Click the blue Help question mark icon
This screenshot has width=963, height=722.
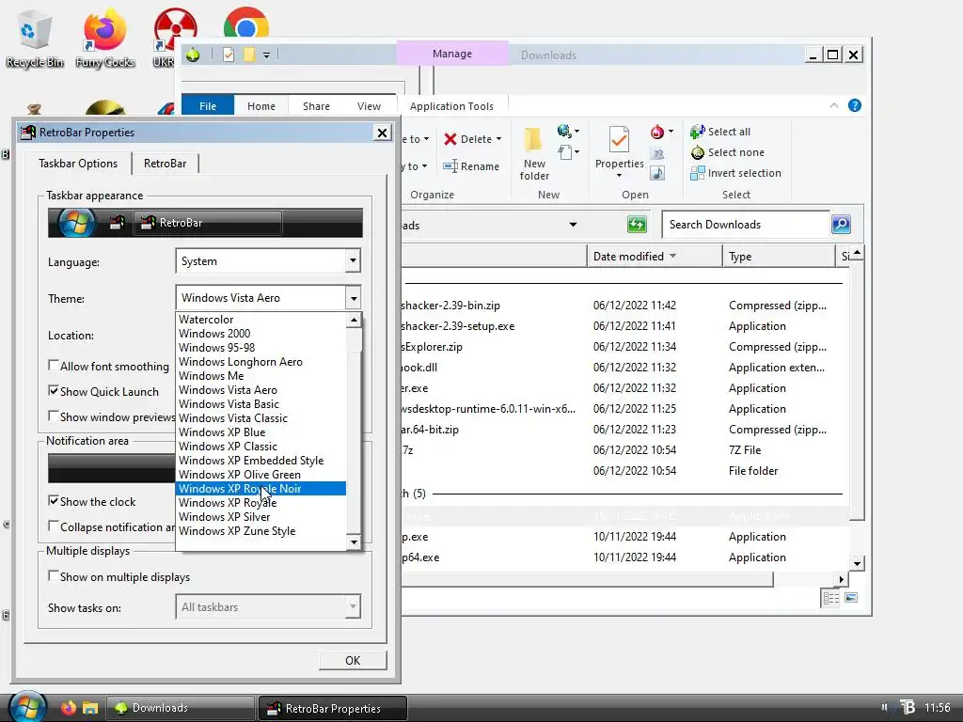click(854, 105)
